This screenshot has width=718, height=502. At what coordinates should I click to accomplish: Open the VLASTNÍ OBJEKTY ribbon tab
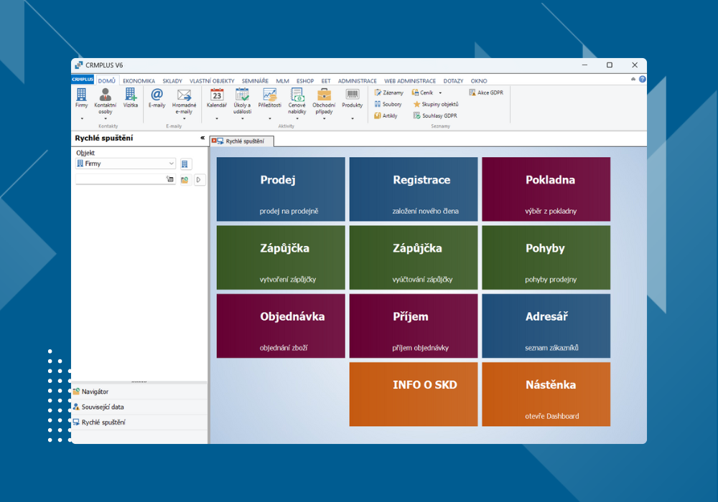point(212,81)
